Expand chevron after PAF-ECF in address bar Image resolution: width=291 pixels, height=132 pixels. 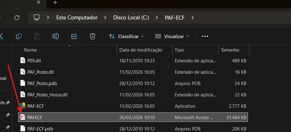tap(193, 17)
